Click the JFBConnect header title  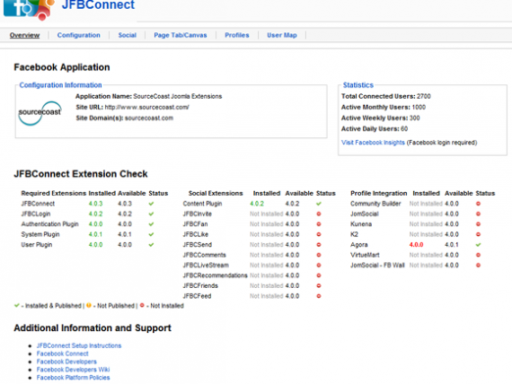click(98, 4)
